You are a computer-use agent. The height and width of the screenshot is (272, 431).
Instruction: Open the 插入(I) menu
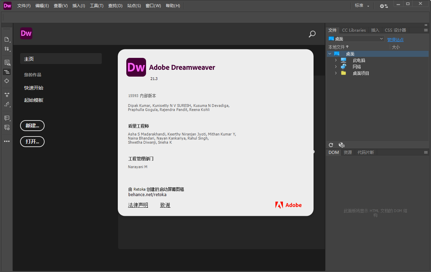tap(78, 5)
